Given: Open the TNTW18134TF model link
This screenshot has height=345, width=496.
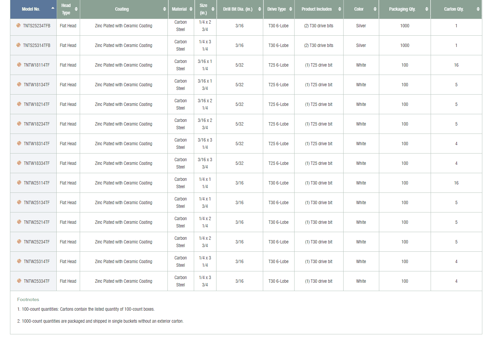Looking at the screenshot, I should pos(37,85).
